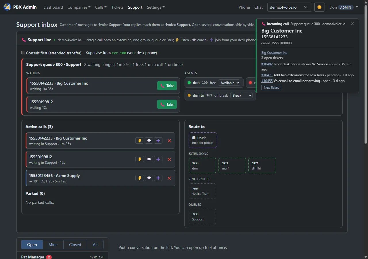Coach on active call 15550199812
This screenshot has width=368, height=259.
(149, 159)
